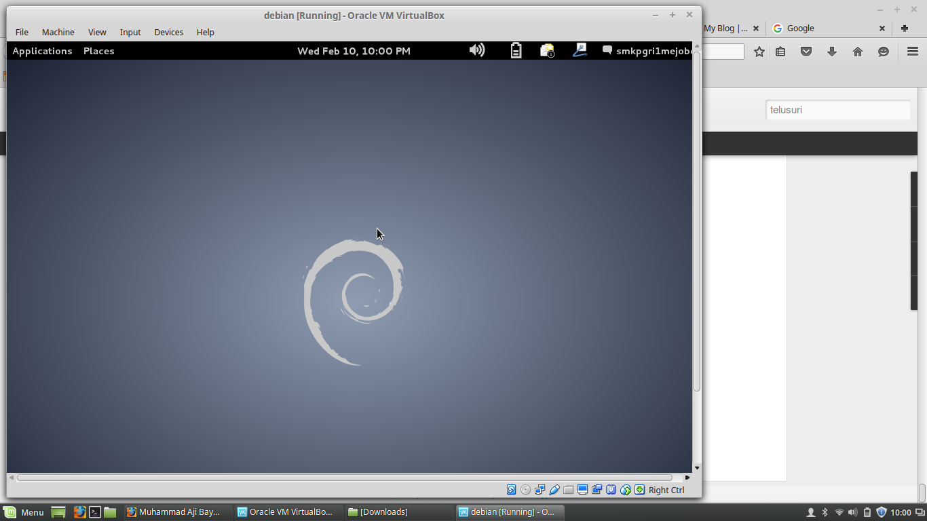Click the Hello chat smiley icon

click(x=884, y=52)
